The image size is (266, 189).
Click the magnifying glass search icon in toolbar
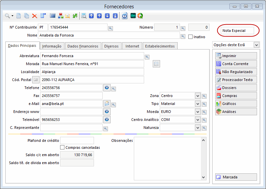click(x=7, y=16)
